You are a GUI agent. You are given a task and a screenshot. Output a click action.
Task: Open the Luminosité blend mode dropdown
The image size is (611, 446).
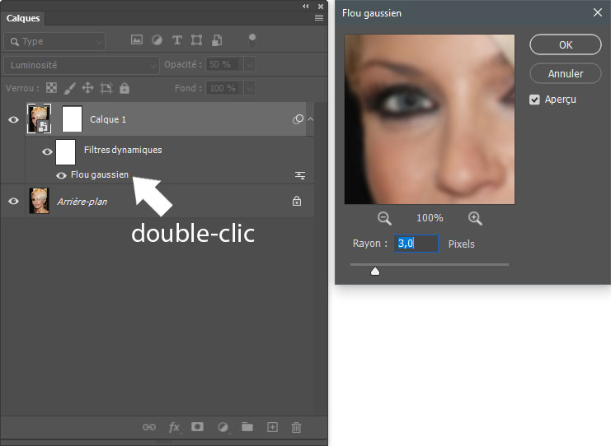81,65
